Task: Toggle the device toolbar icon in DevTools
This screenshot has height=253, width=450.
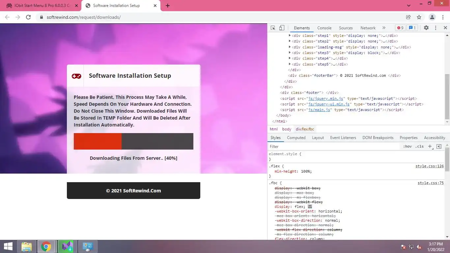Action: [x=282, y=28]
